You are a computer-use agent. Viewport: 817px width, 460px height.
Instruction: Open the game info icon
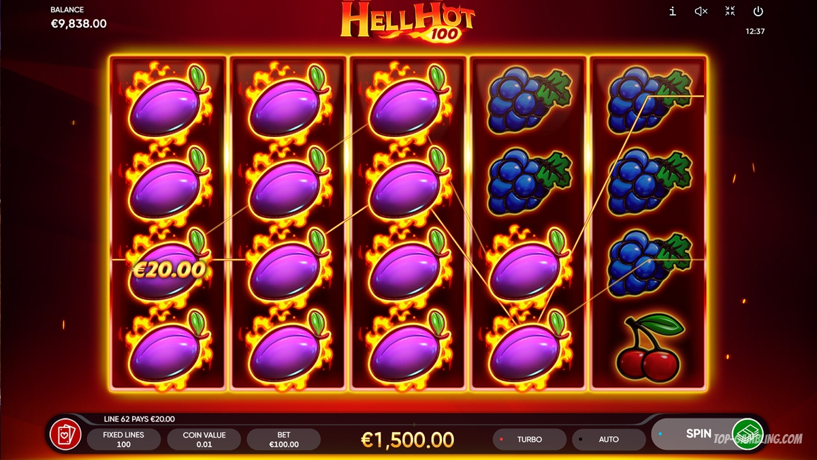(x=673, y=11)
